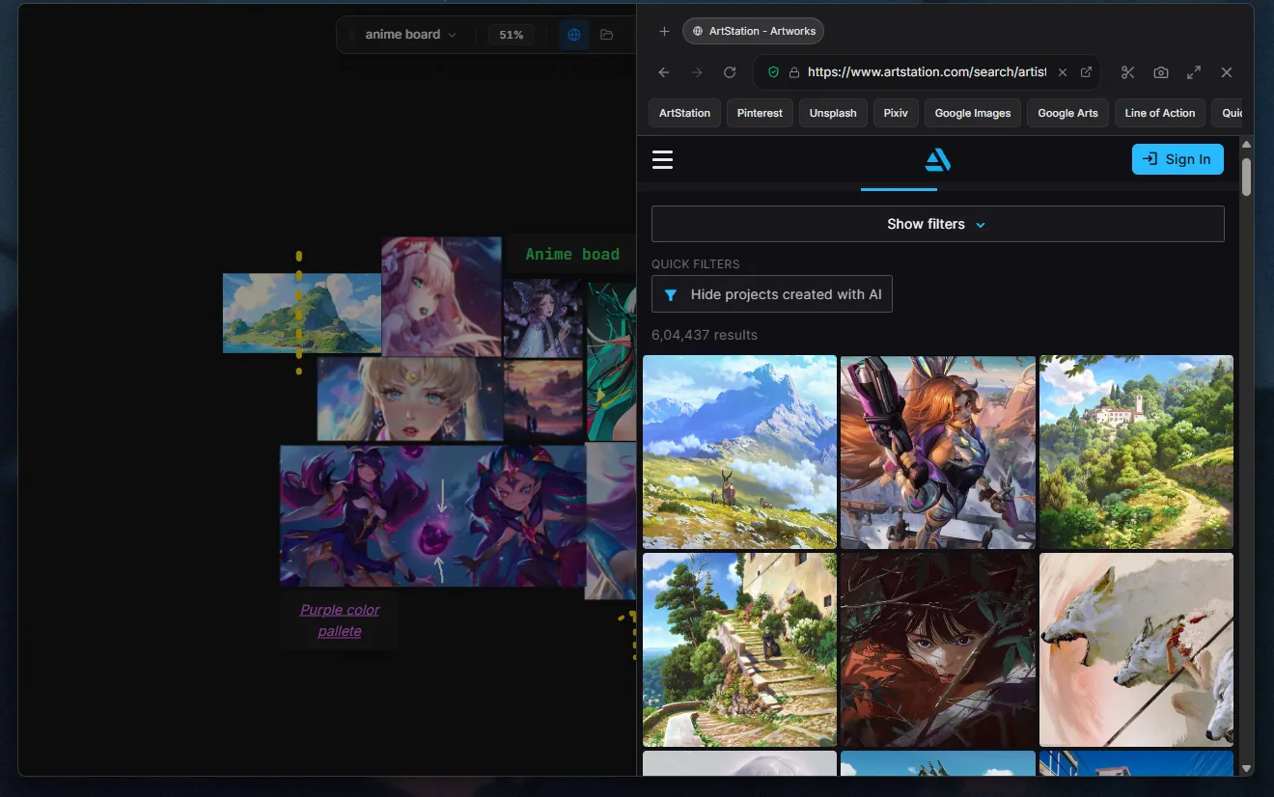The width and height of the screenshot is (1274, 797).
Task: Click the green security shield icon
Action: [x=773, y=72]
